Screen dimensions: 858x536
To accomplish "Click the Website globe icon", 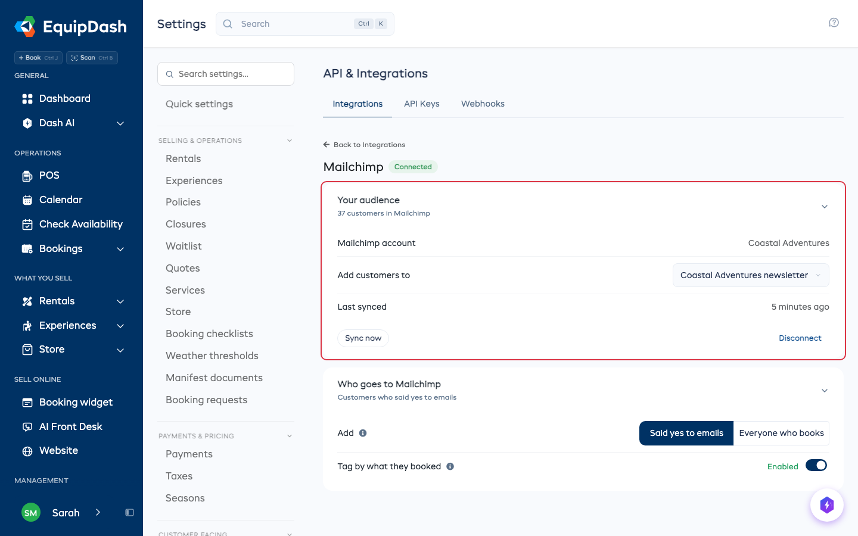I will tap(27, 451).
